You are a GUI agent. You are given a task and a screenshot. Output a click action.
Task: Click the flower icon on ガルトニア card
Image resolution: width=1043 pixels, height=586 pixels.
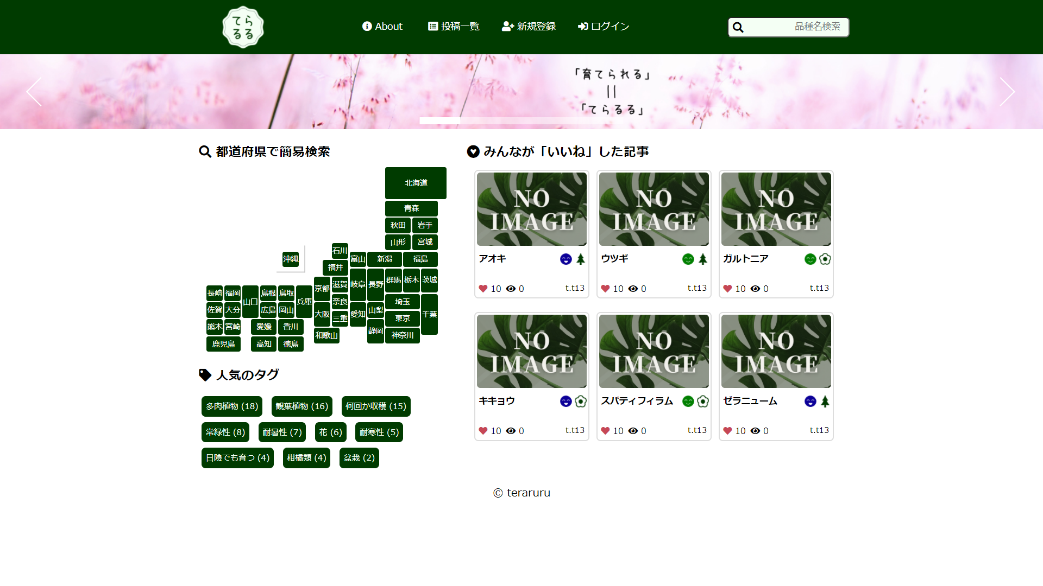(825, 259)
